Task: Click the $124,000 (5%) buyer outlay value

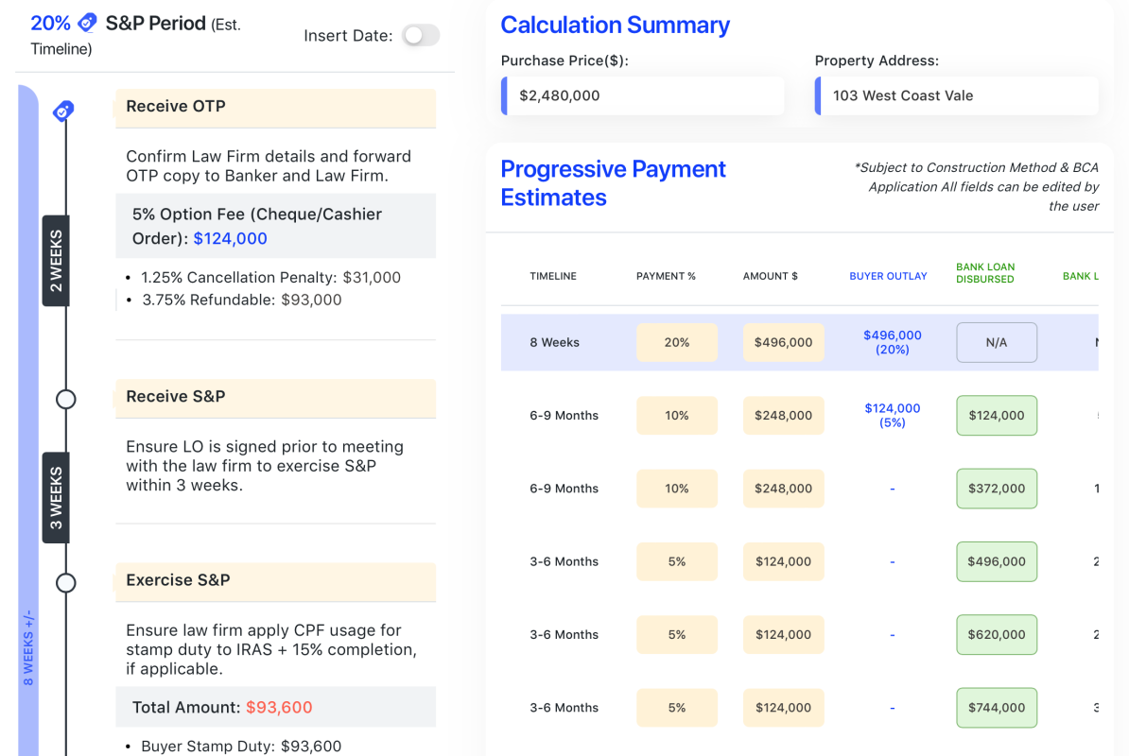Action: click(892, 415)
